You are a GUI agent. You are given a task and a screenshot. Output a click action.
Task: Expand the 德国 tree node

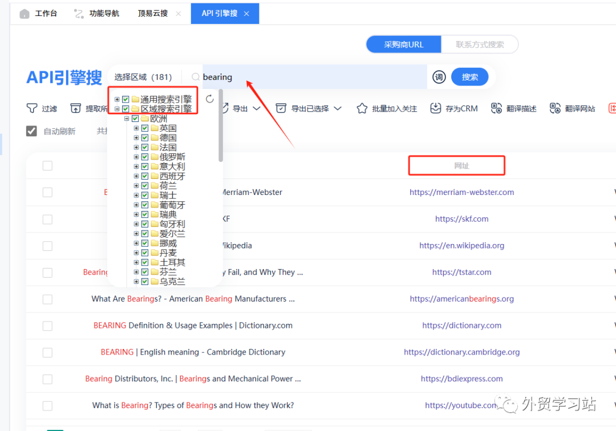pyautogui.click(x=136, y=137)
